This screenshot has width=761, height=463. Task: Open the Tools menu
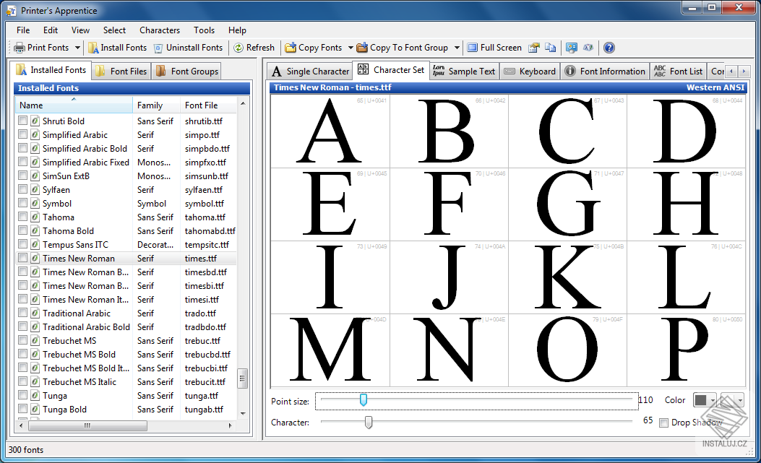tap(204, 30)
